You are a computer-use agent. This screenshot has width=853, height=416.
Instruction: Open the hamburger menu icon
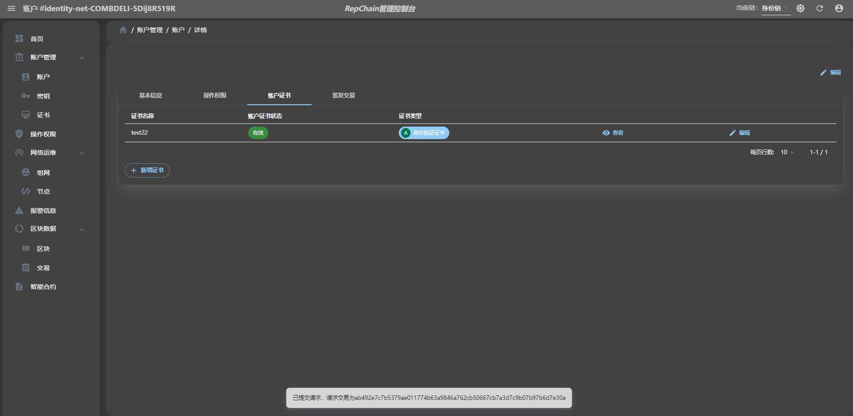(x=12, y=8)
